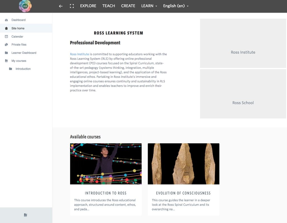
Task: Select Site home in the sidebar
Action: point(26,28)
